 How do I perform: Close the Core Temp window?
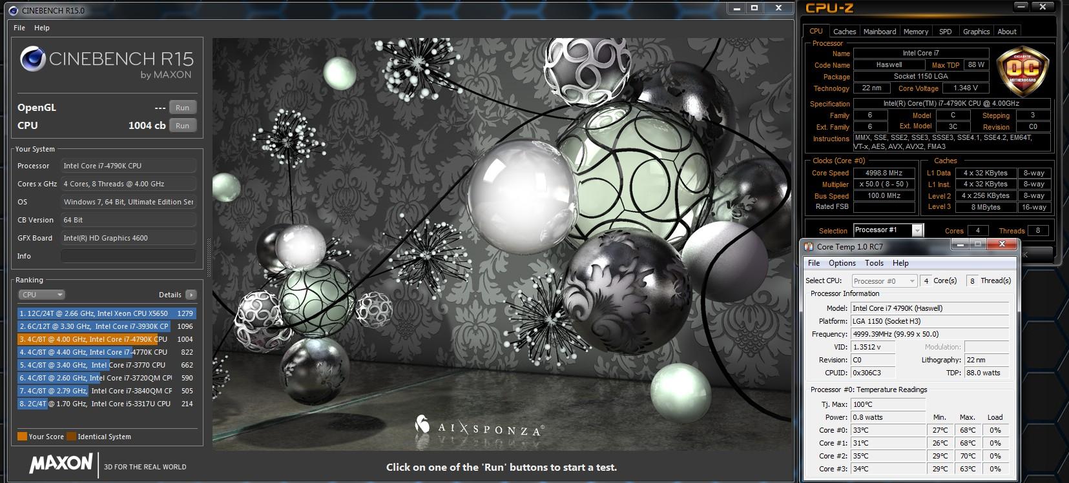1002,244
